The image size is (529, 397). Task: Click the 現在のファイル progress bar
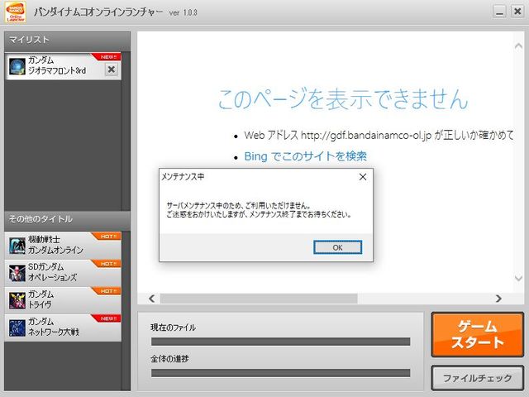tap(281, 342)
